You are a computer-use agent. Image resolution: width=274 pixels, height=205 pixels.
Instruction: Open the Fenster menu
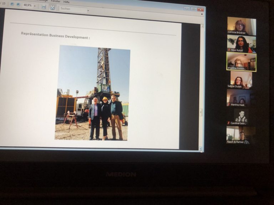pos(55,1)
